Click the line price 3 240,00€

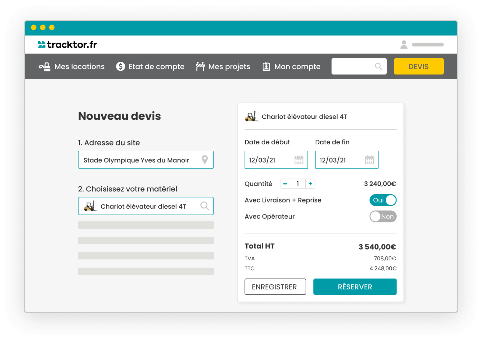click(380, 184)
